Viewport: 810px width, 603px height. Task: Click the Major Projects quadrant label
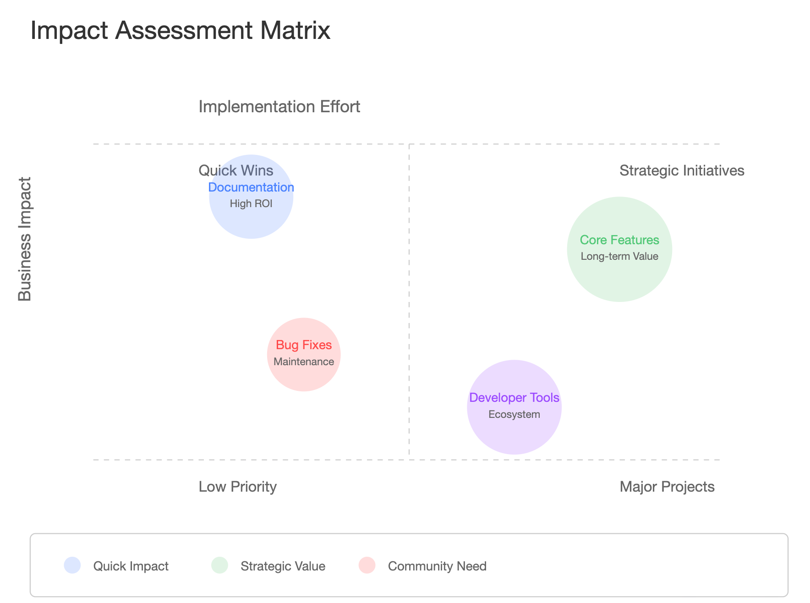pos(667,487)
